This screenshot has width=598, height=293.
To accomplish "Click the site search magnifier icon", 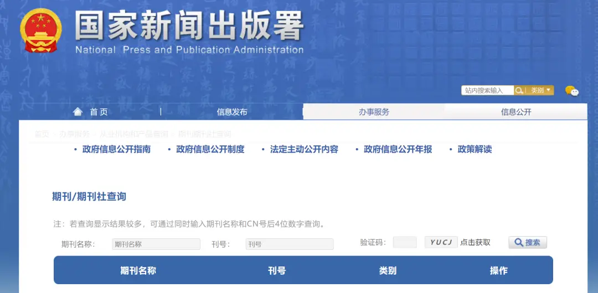I will point(519,90).
